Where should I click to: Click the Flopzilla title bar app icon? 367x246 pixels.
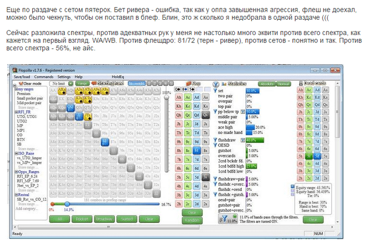click(x=15, y=70)
